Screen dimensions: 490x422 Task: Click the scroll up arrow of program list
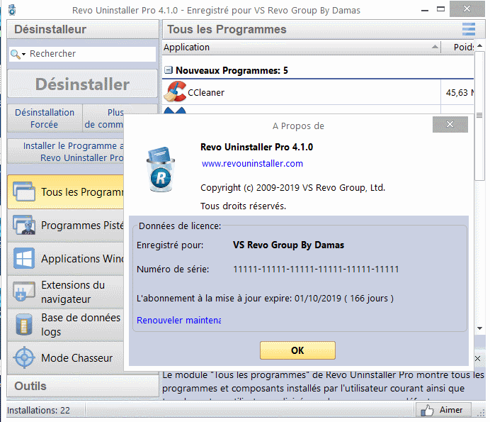pyautogui.click(x=479, y=45)
